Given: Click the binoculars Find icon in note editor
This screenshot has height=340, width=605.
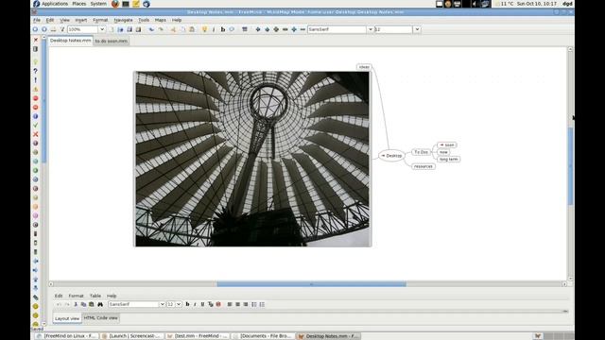Looking at the screenshot, I should pos(100,304).
